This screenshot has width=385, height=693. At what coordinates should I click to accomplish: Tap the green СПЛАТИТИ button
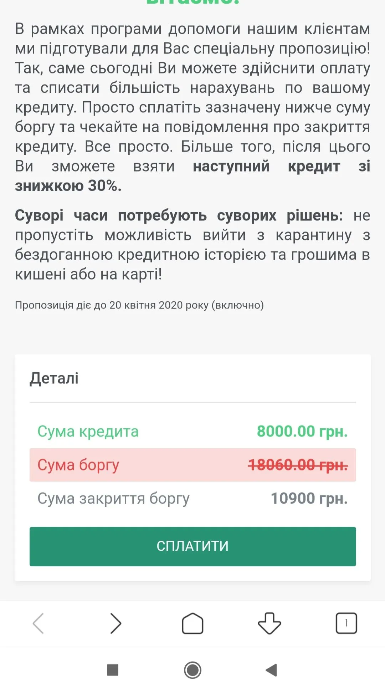pos(192,546)
